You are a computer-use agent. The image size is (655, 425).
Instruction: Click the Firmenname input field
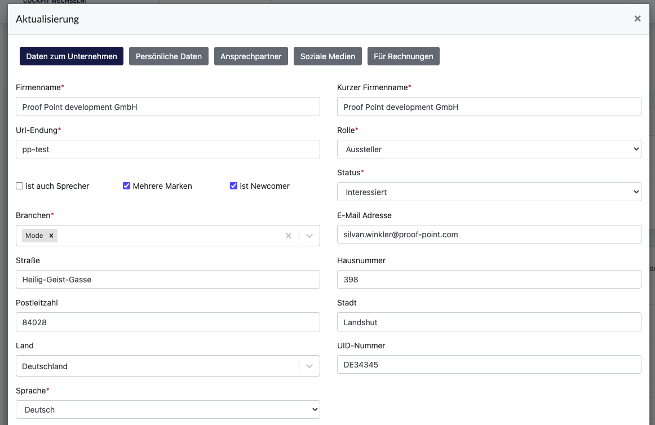(168, 107)
